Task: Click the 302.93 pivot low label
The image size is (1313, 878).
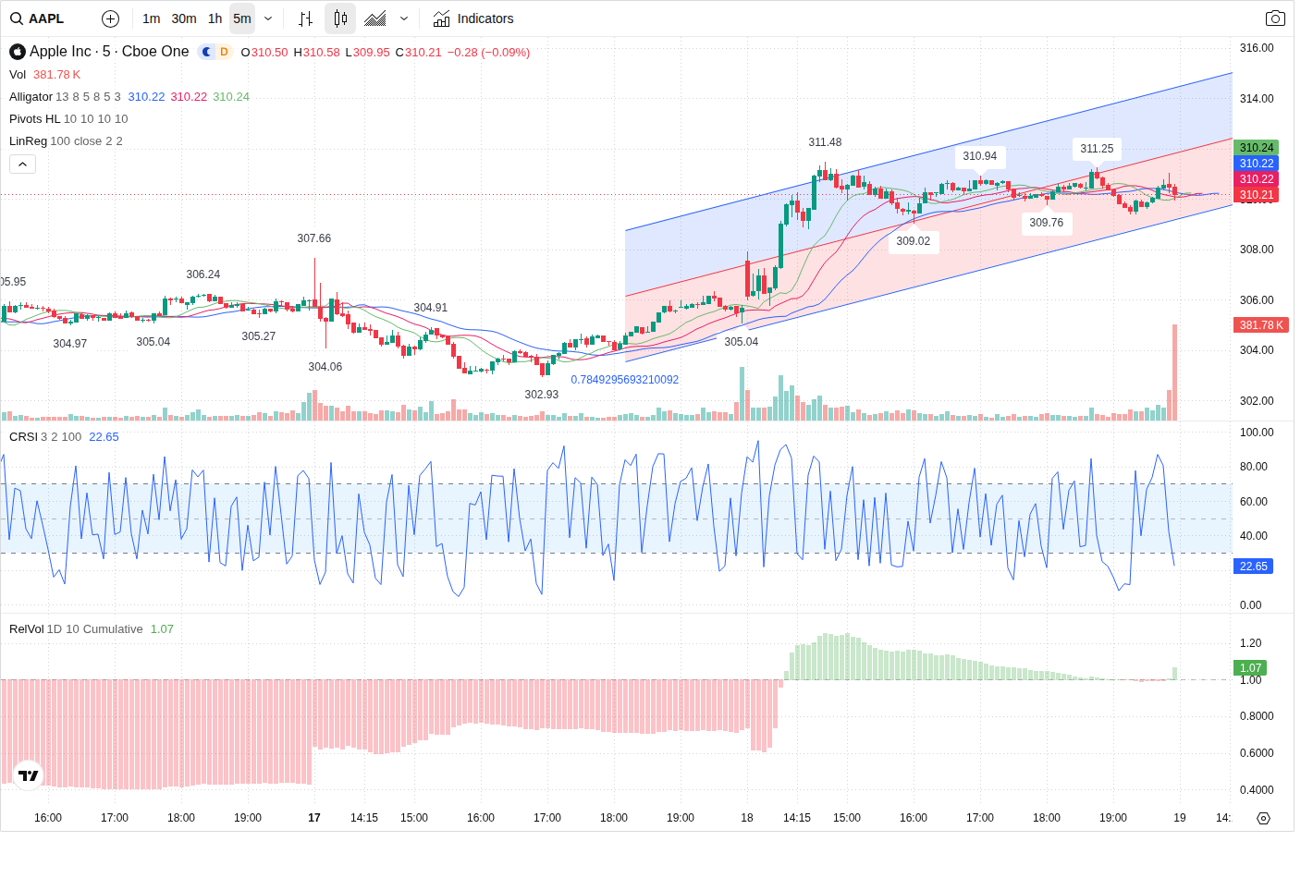Action: (x=541, y=395)
